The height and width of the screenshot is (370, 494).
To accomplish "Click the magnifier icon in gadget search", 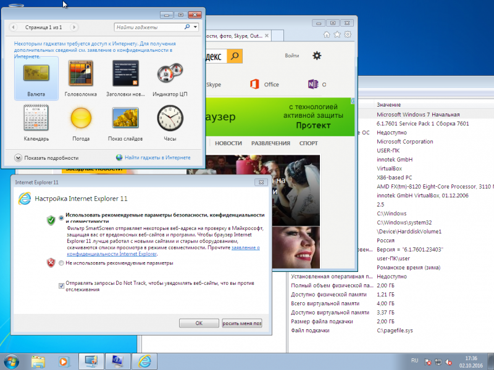I will [187, 27].
